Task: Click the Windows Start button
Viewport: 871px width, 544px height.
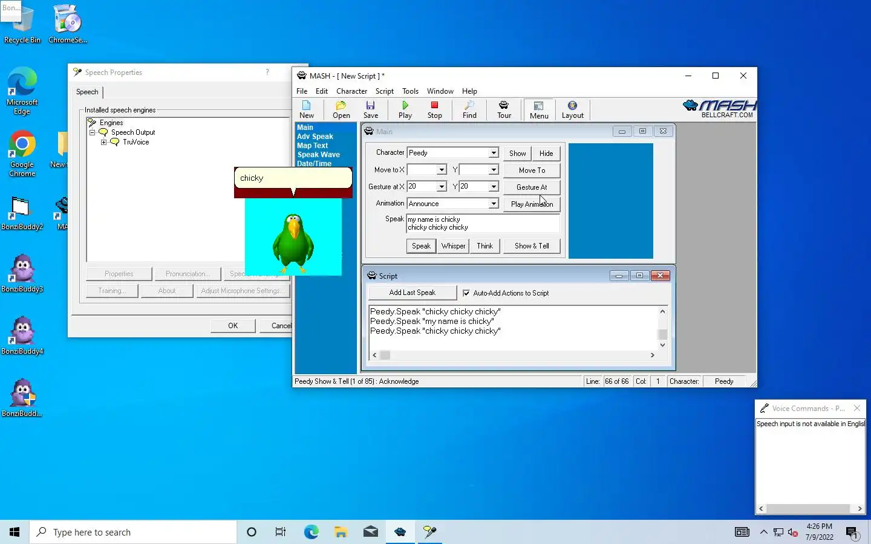Action: coord(15,532)
